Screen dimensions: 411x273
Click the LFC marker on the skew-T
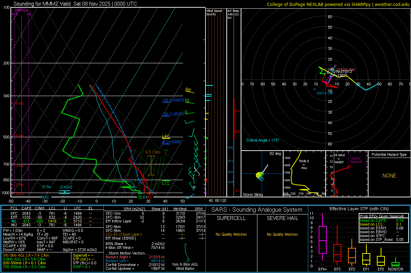pyautogui.click(x=166, y=137)
